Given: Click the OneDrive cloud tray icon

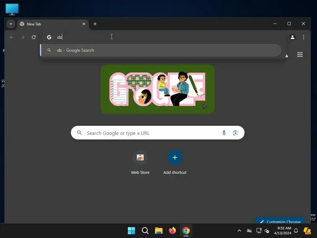Looking at the screenshot, I should coord(249,231).
